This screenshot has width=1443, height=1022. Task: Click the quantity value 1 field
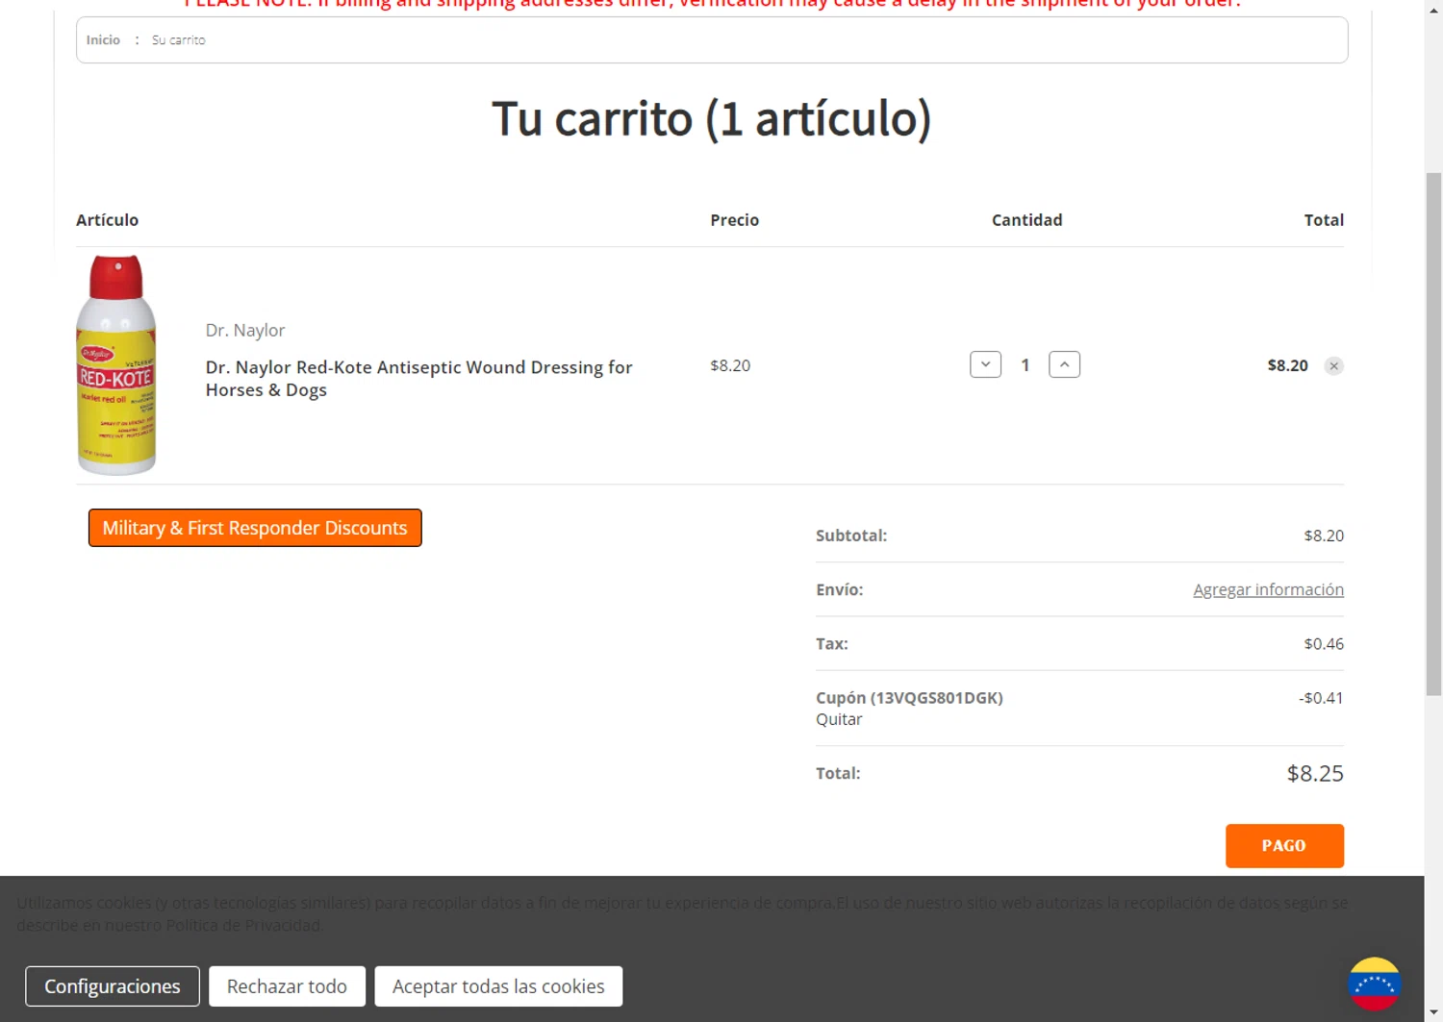pyautogui.click(x=1025, y=364)
